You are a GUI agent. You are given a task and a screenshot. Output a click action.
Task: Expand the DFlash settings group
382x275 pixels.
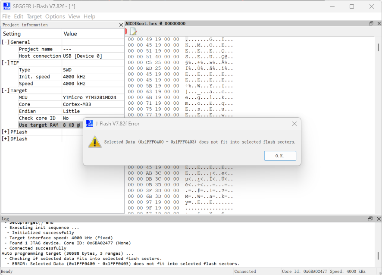pyautogui.click(x=6, y=139)
